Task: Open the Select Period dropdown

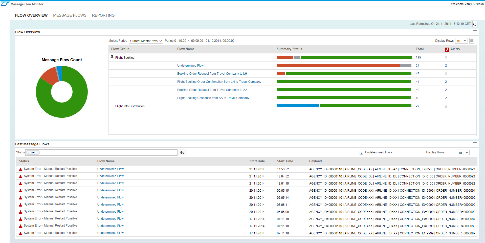Action: tap(146, 41)
